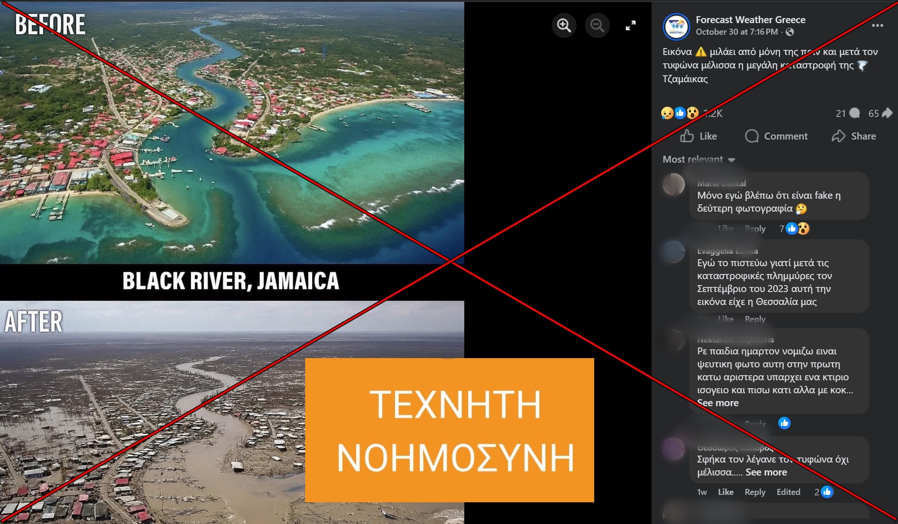Like the bottom comment marked 1w
The height and width of the screenshot is (524, 898).
[x=725, y=492]
